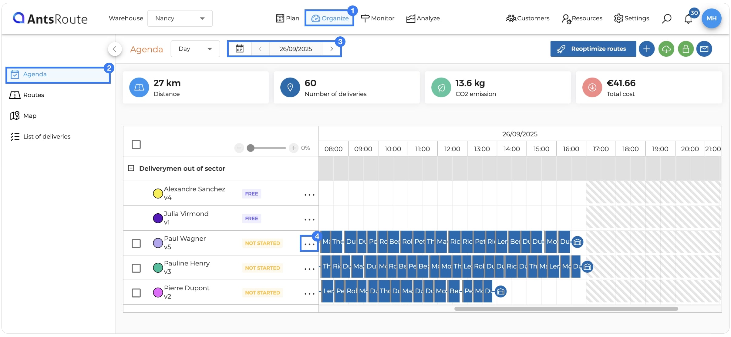Click the zoom slider plus button
731x337 pixels.
pyautogui.click(x=293, y=148)
